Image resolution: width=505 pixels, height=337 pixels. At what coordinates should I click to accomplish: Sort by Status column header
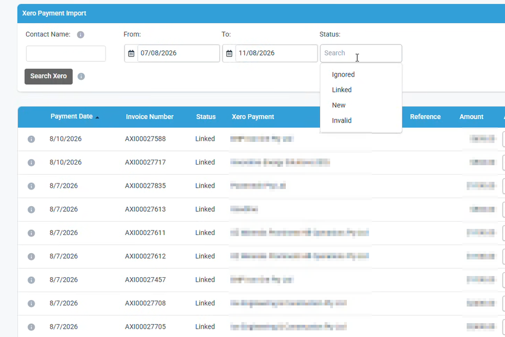click(206, 117)
